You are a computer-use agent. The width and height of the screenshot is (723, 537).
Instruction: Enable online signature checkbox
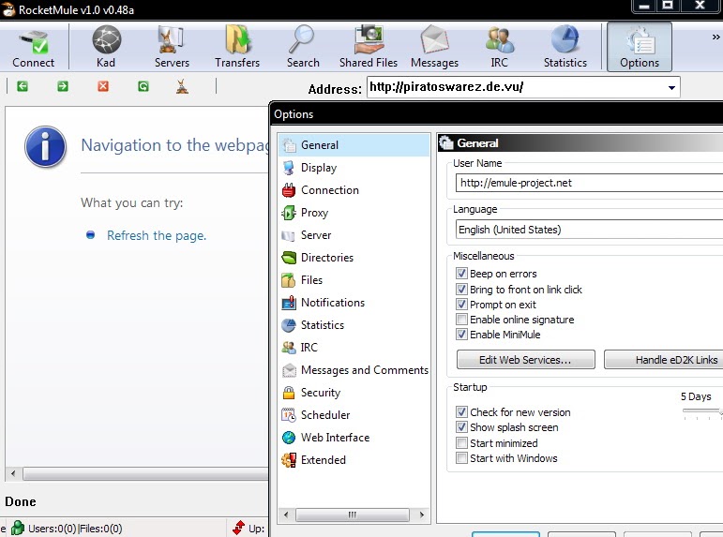[461, 319]
